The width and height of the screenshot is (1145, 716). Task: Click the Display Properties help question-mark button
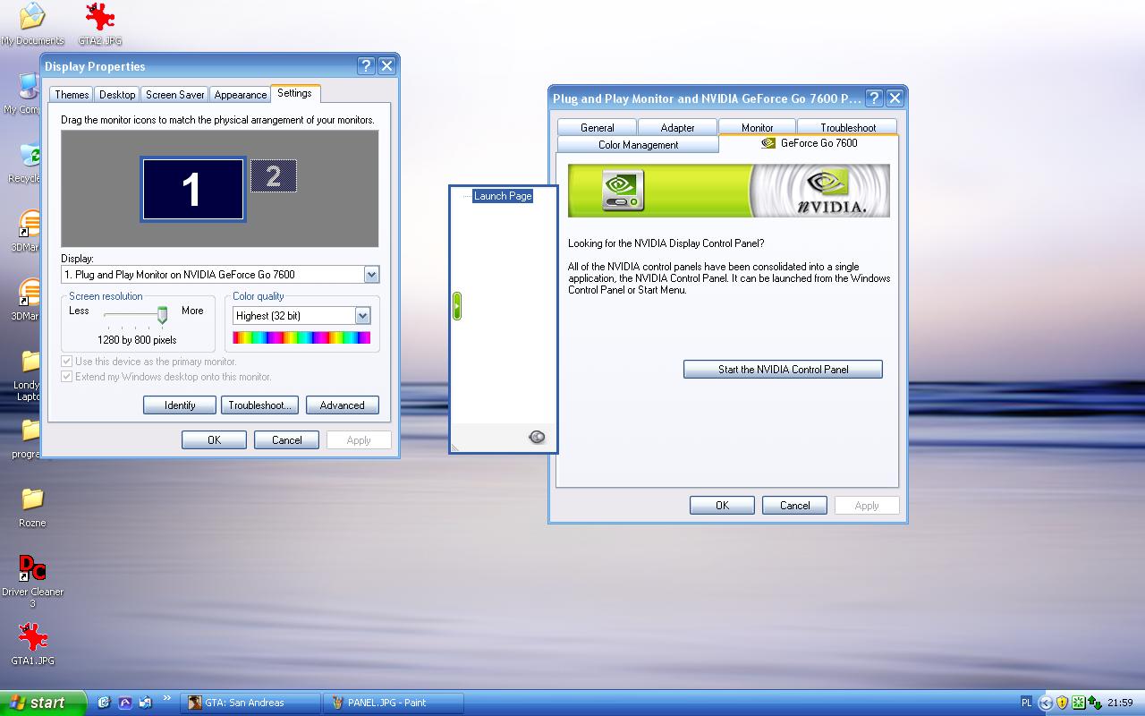366,65
